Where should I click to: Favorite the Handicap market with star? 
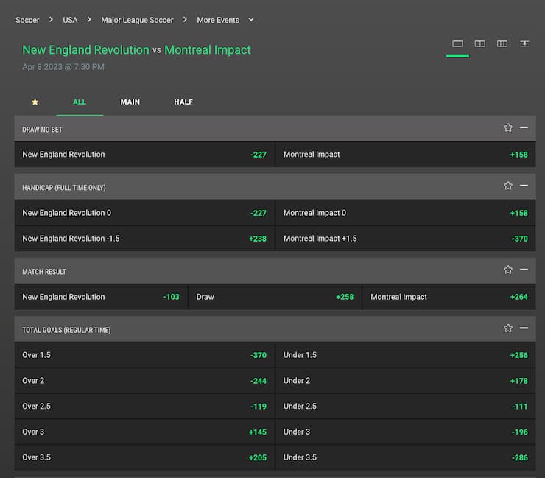pyautogui.click(x=508, y=186)
